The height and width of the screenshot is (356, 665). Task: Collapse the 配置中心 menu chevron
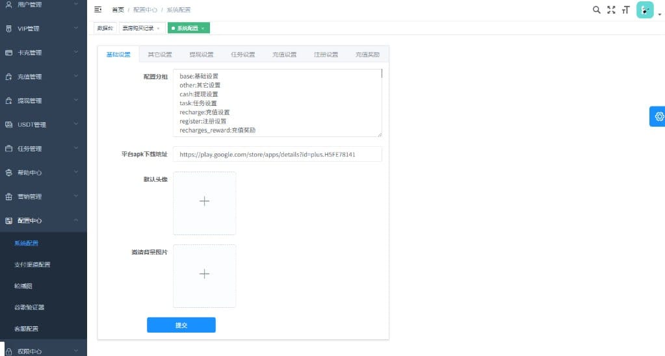(x=76, y=220)
